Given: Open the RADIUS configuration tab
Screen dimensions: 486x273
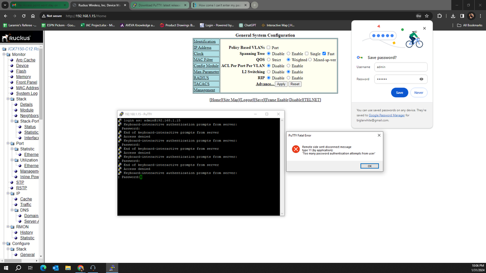Looking at the screenshot, I should (x=201, y=78).
